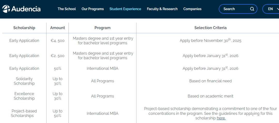Click the €4, 500 amount cell
The height and width of the screenshot is (123, 279).
[x=58, y=41]
